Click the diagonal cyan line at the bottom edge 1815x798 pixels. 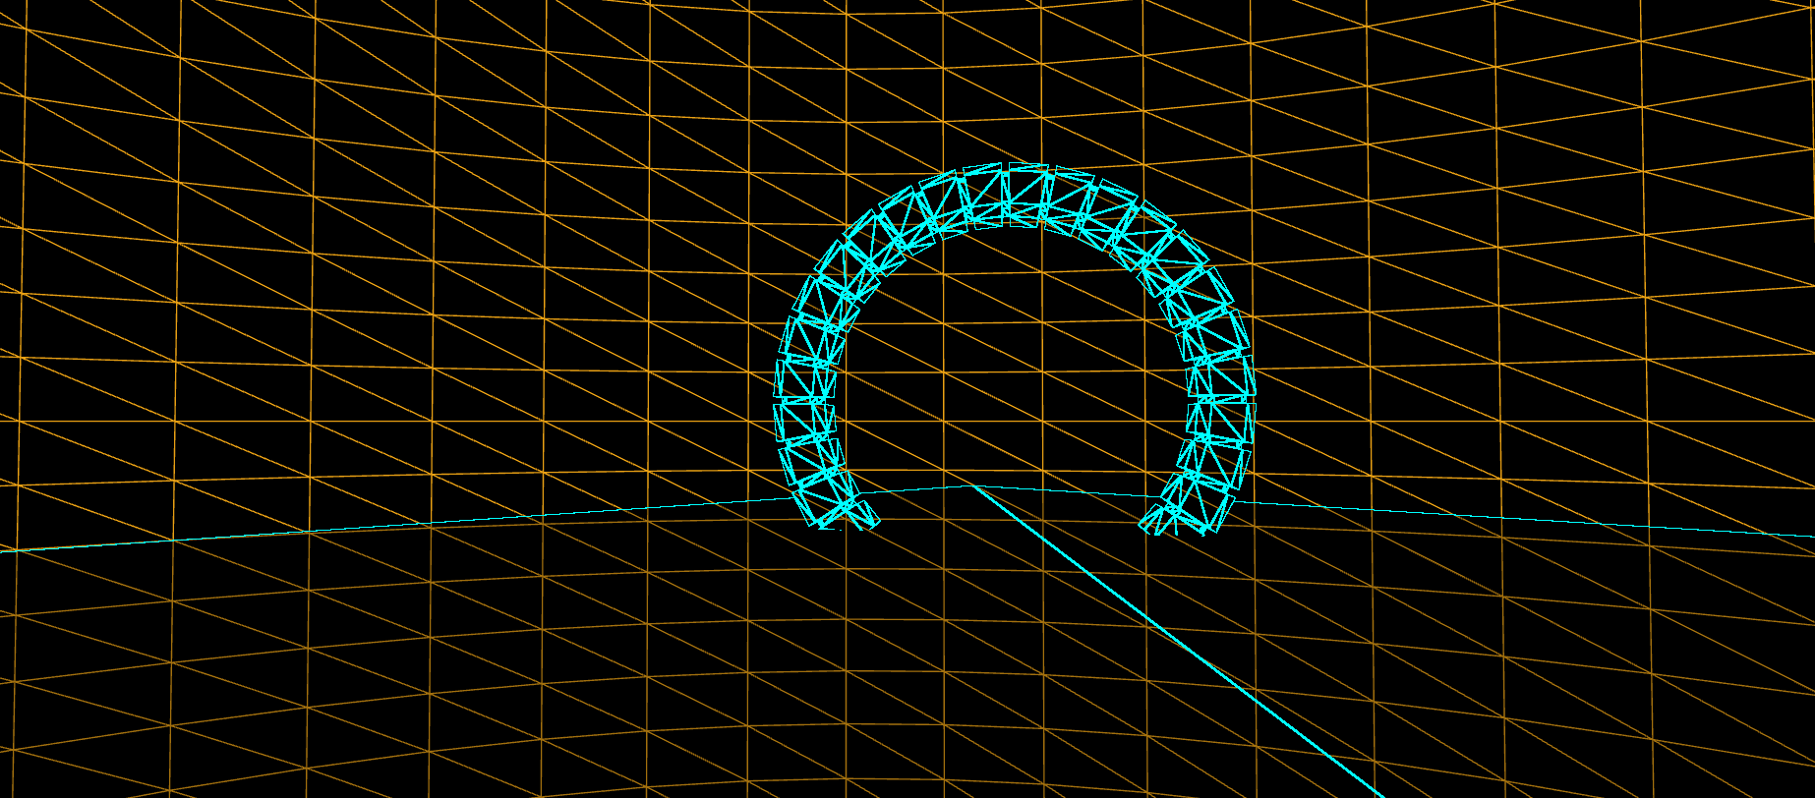click(1376, 793)
